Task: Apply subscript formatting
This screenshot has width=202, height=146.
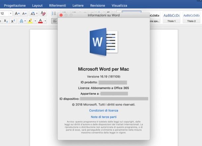Action: point(6,21)
